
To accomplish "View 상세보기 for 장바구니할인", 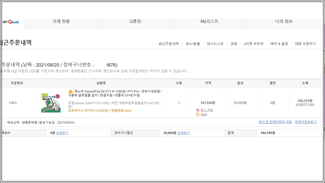I will [x=183, y=133].
